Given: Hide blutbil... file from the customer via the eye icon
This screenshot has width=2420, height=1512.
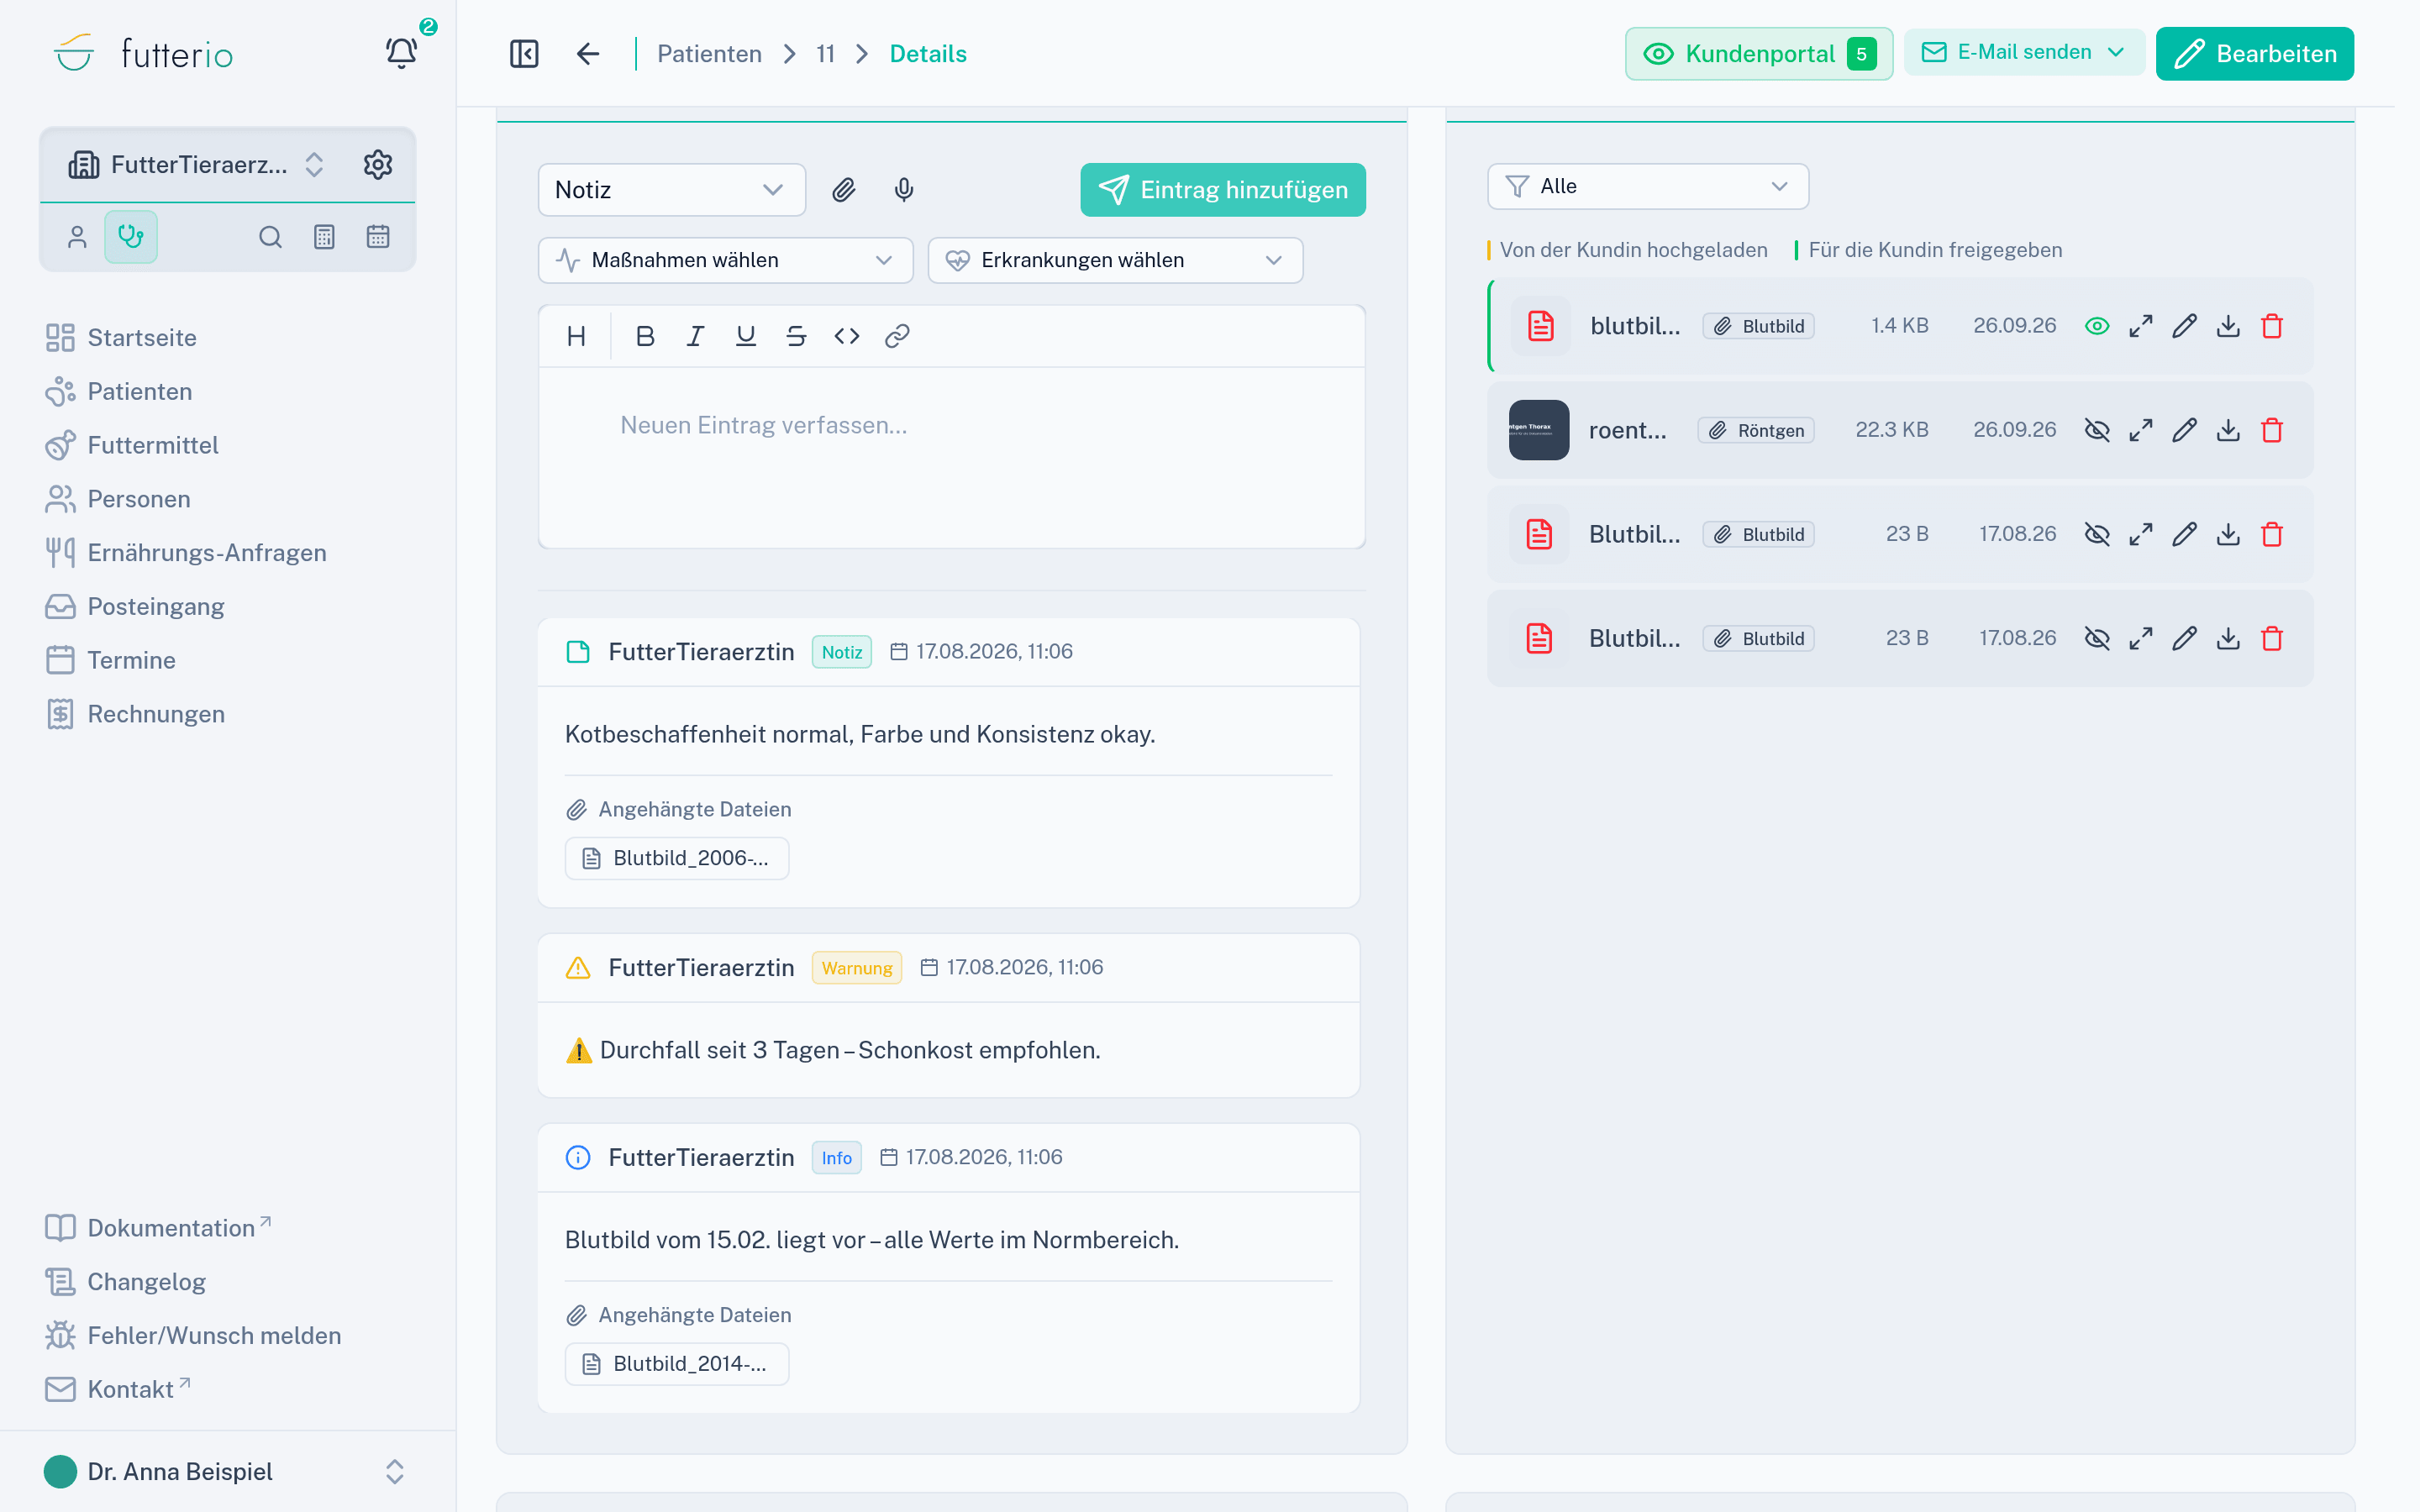Looking at the screenshot, I should coord(2097,326).
